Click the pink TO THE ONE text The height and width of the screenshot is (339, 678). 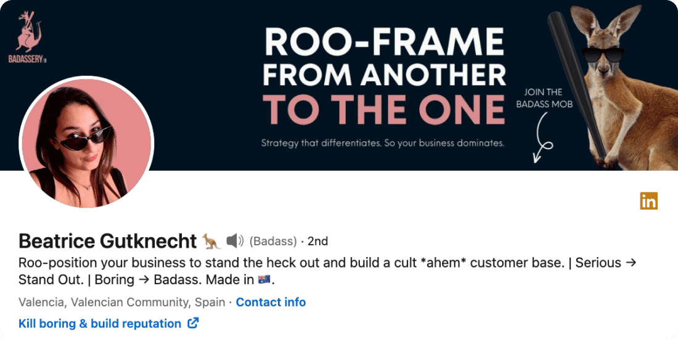384,108
